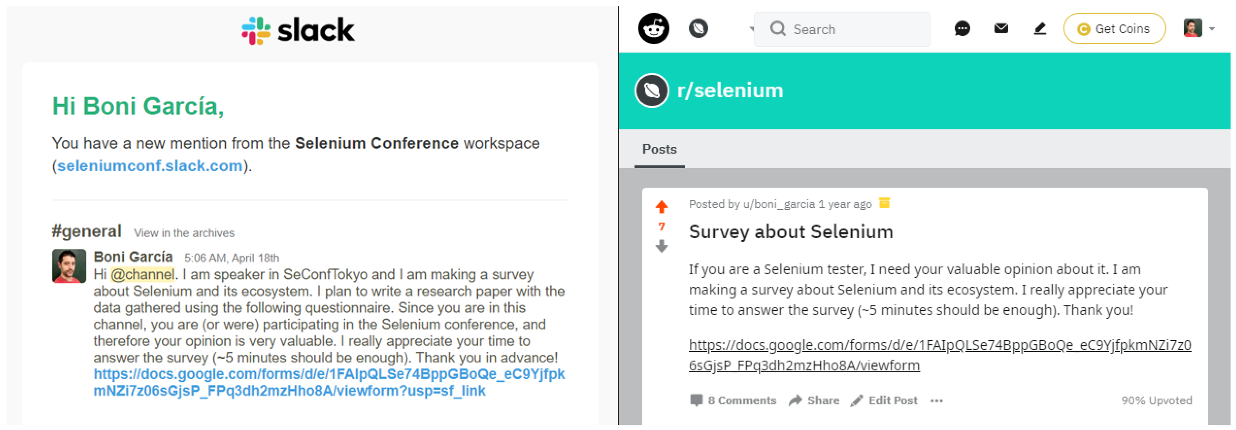Screen dimensions: 1236x430
Task: Open the seleniumconf.slack.com link
Action: (150, 166)
